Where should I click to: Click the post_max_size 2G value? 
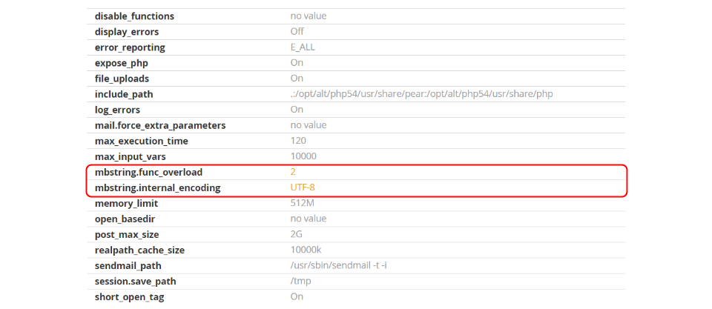297,234
